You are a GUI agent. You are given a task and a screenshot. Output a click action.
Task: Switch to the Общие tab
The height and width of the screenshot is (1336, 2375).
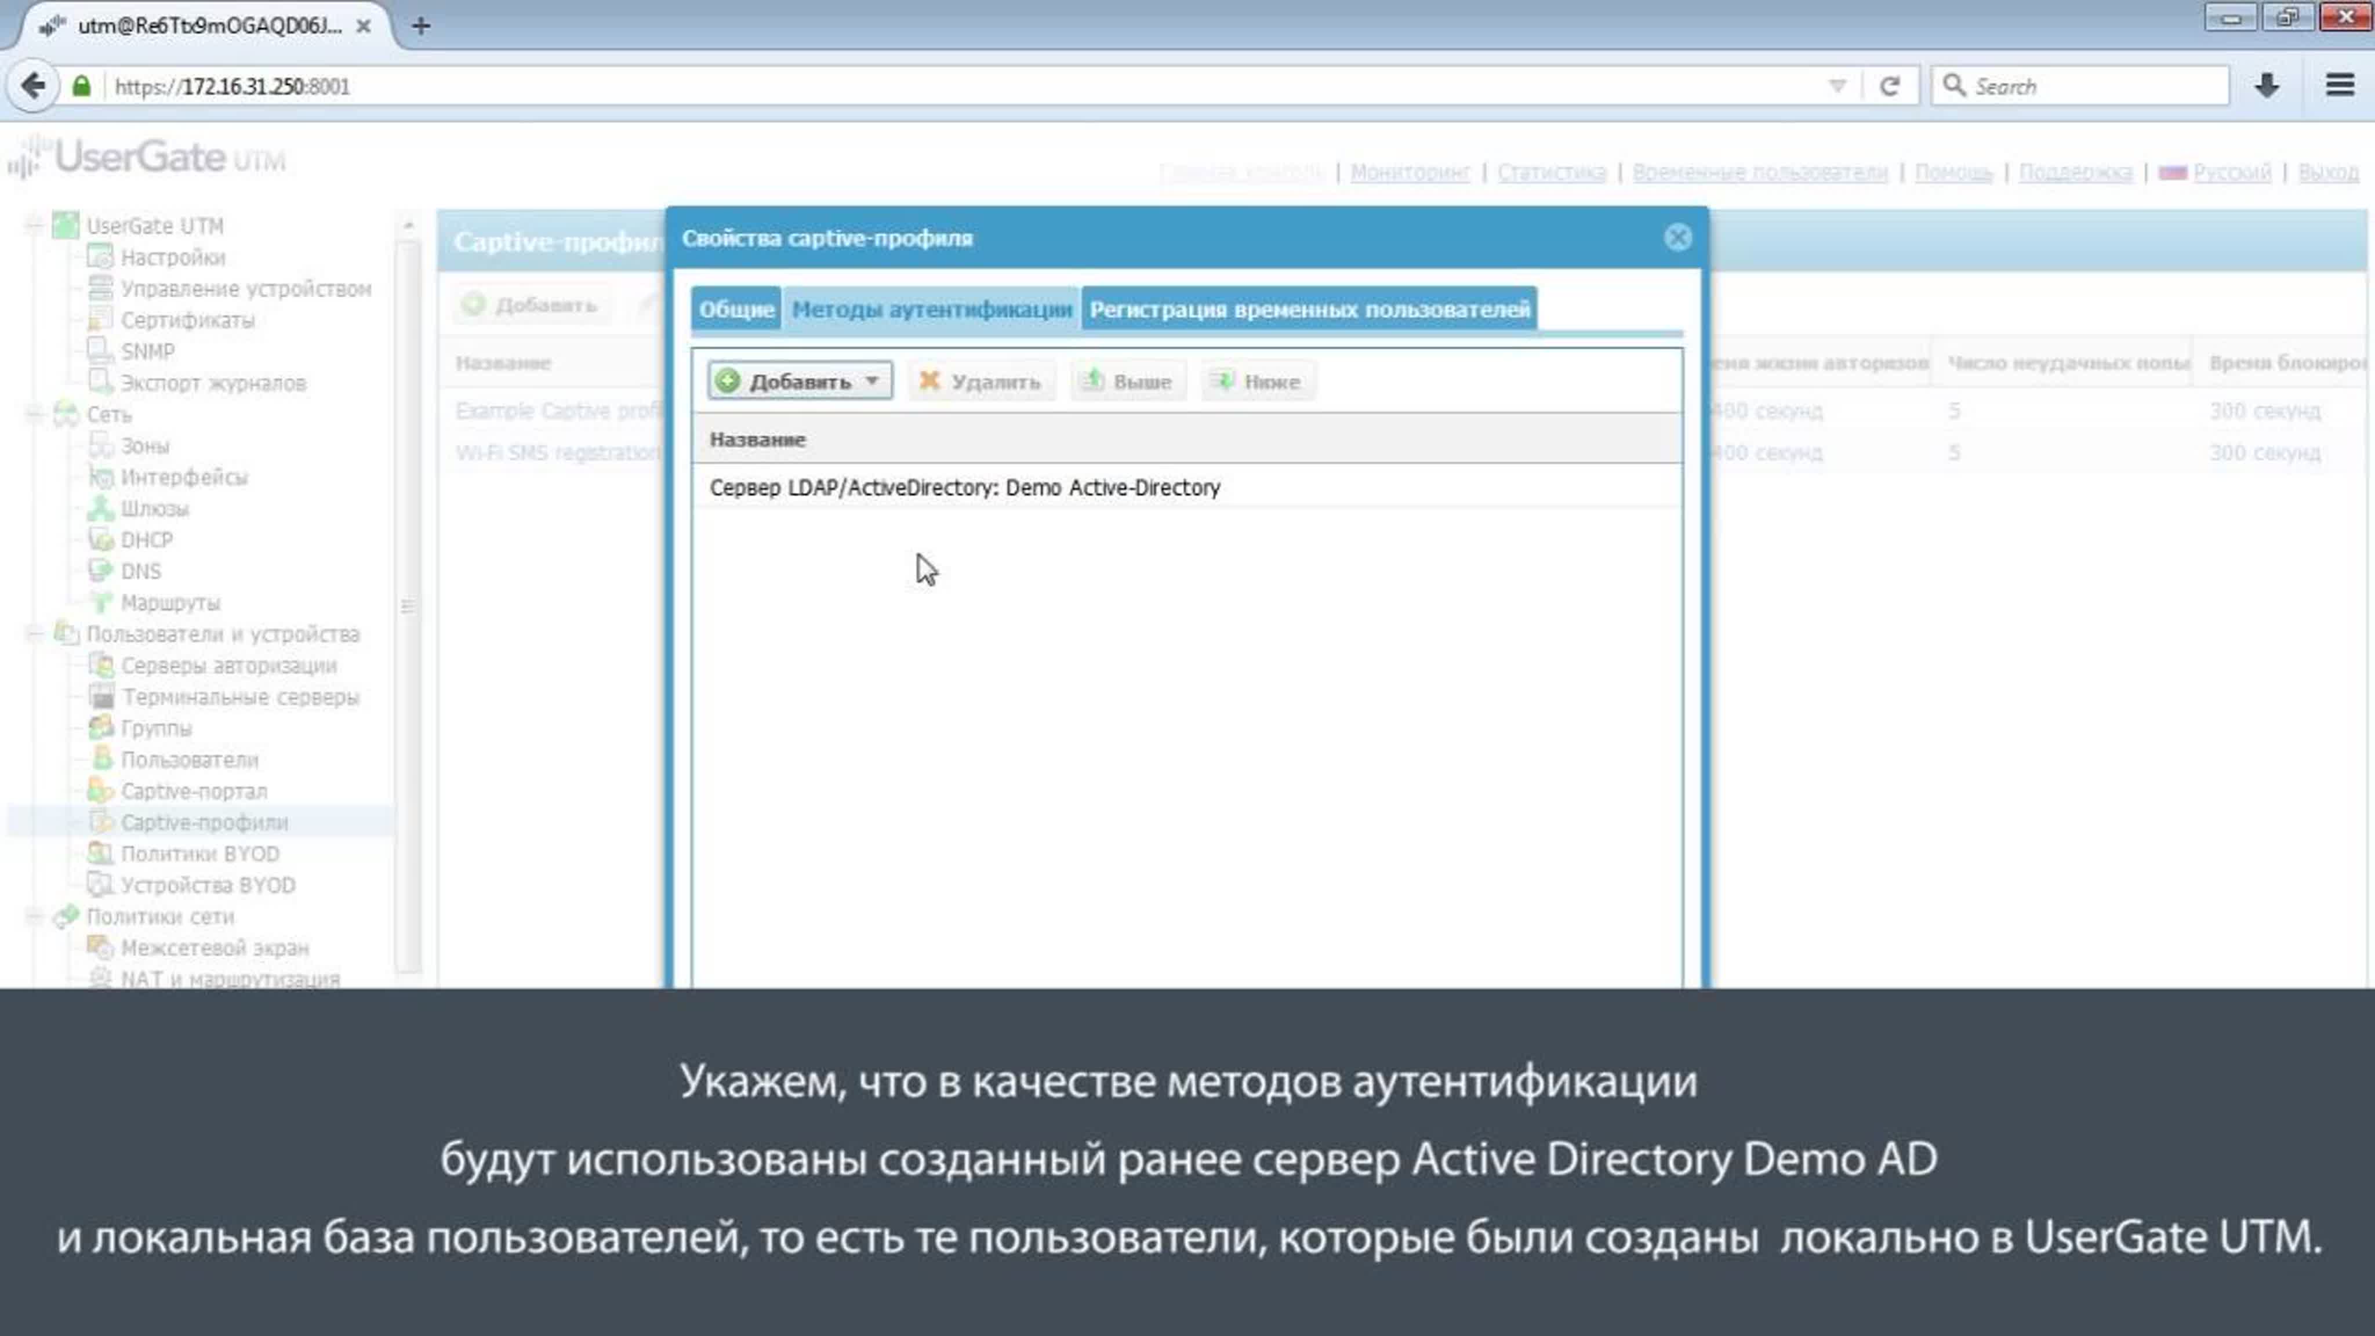736,309
